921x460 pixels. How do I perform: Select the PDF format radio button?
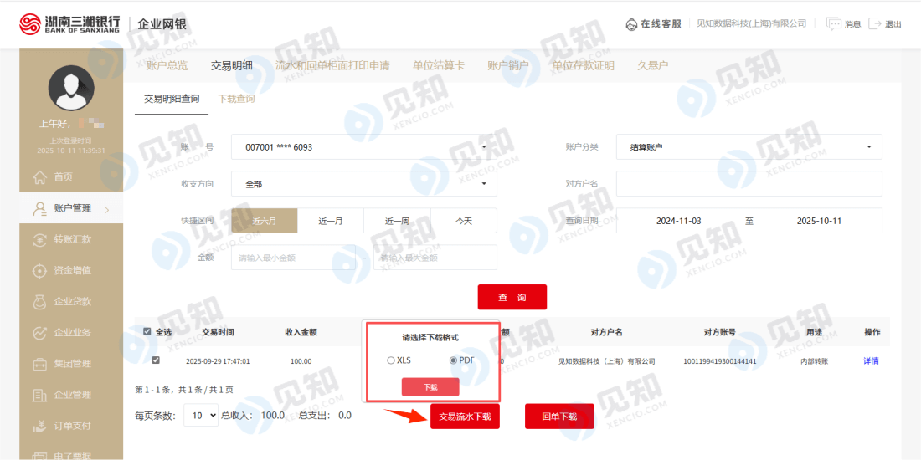(x=453, y=360)
